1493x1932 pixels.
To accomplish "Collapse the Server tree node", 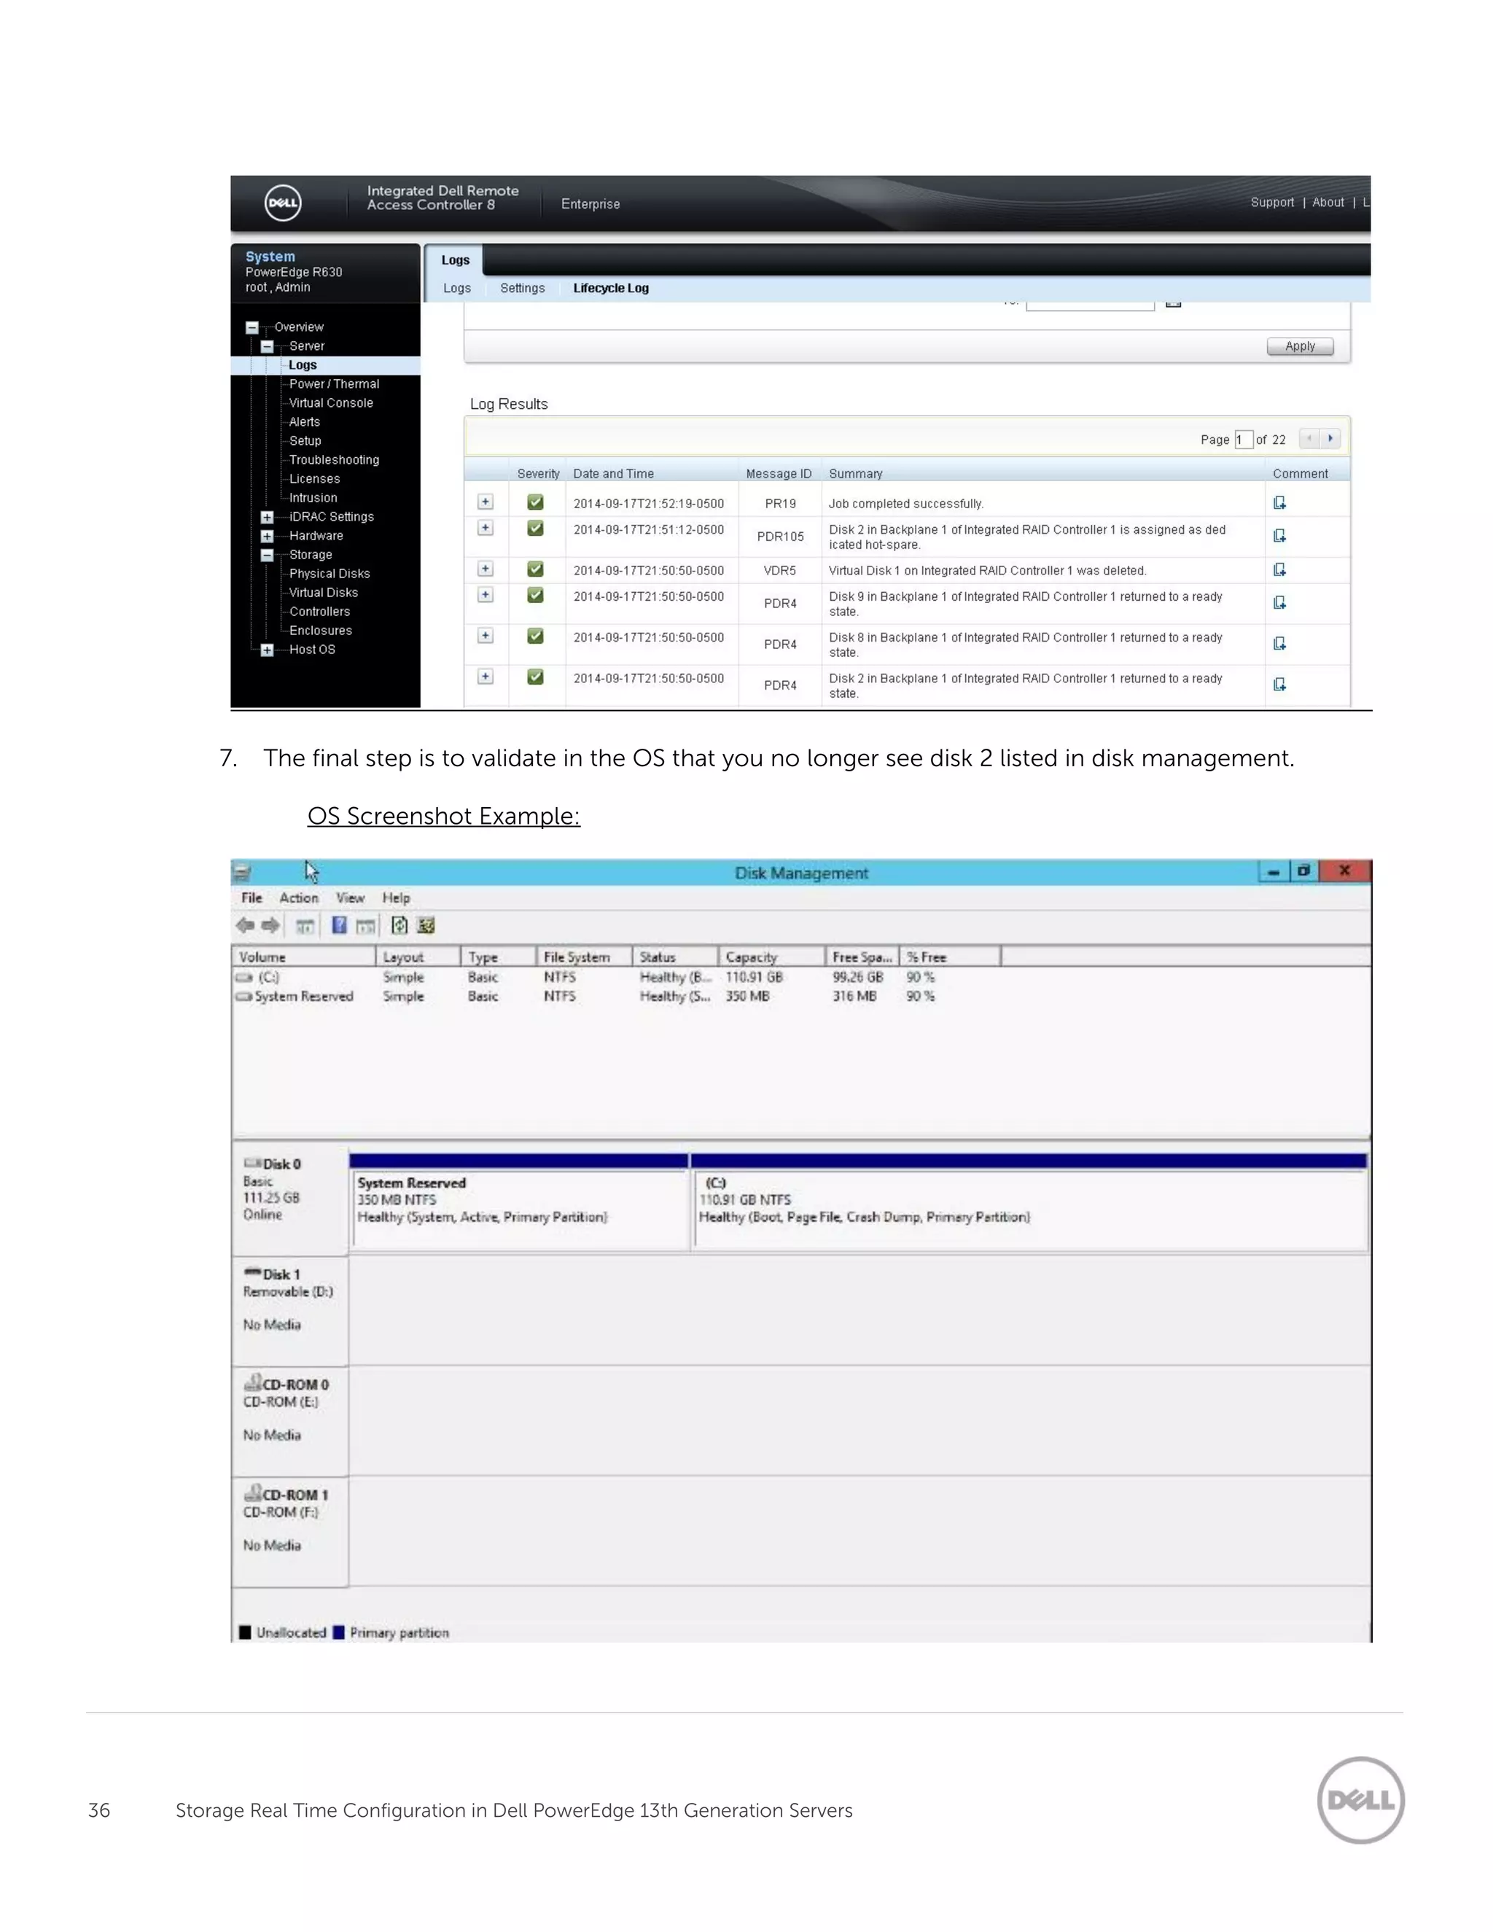I will click(267, 347).
